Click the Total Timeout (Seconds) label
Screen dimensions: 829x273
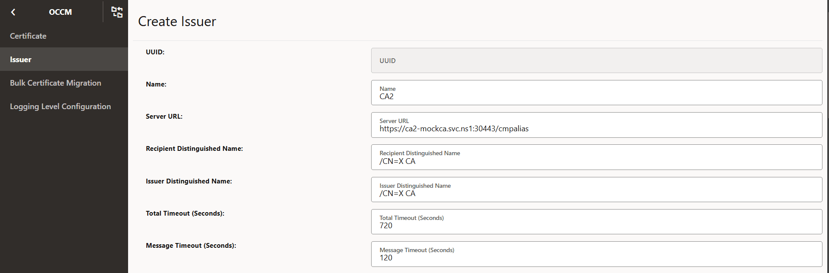(x=185, y=213)
